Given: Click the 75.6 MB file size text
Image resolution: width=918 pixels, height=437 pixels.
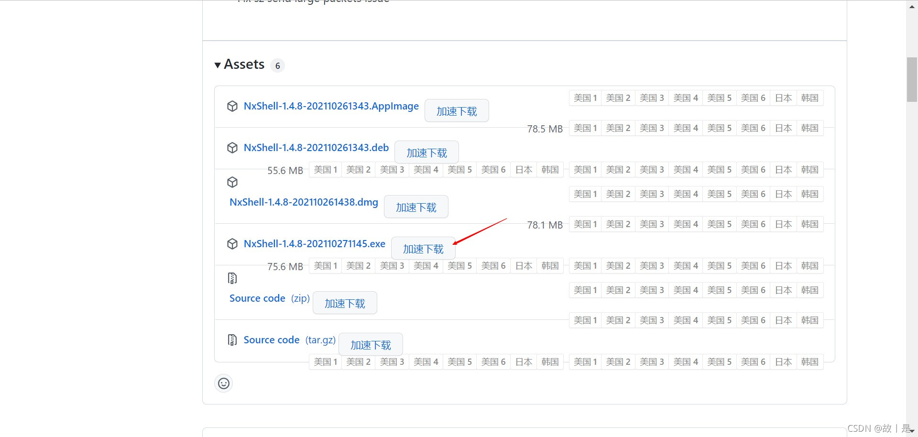Looking at the screenshot, I should tap(285, 267).
